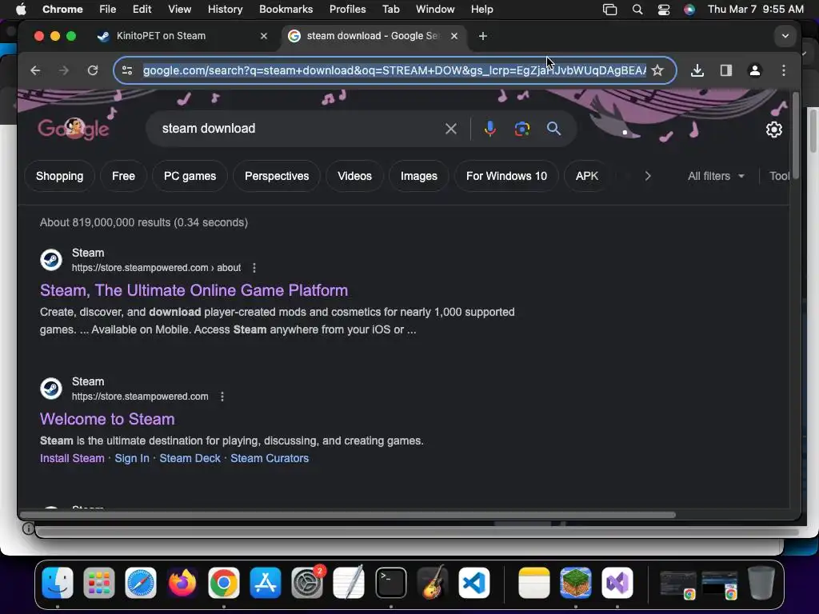Screen dimensions: 819x614
Task: Open Trash in the Dock
Action: pyautogui.click(x=761, y=582)
